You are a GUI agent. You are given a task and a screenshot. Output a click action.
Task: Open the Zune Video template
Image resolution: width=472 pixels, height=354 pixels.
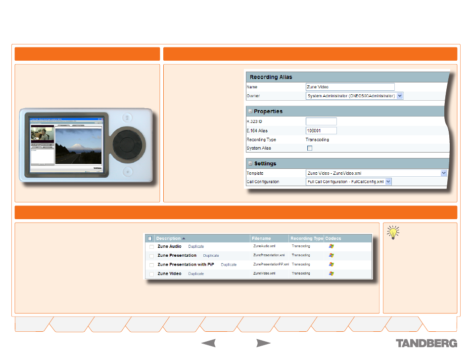170,274
